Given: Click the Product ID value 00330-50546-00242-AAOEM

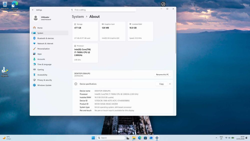Looking at the screenshot, I should 106,104.
